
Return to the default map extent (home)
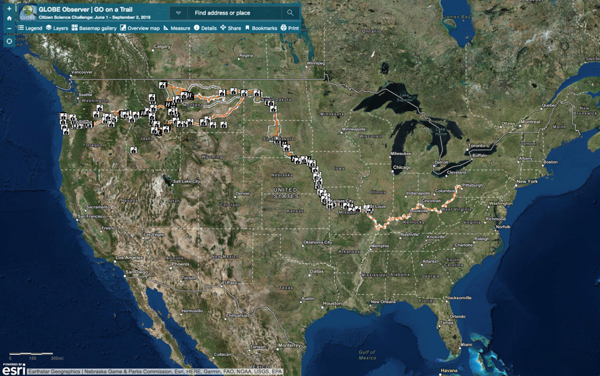tap(9, 19)
